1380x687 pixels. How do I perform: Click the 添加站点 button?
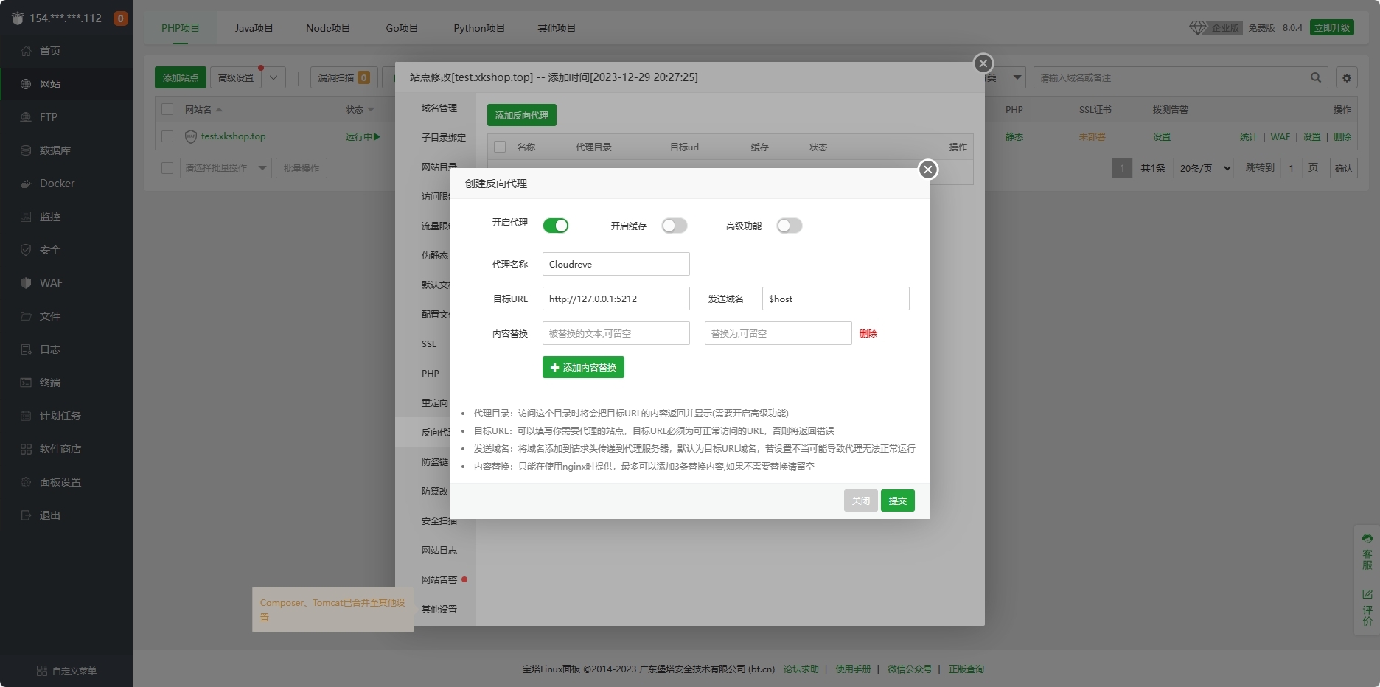coord(181,77)
